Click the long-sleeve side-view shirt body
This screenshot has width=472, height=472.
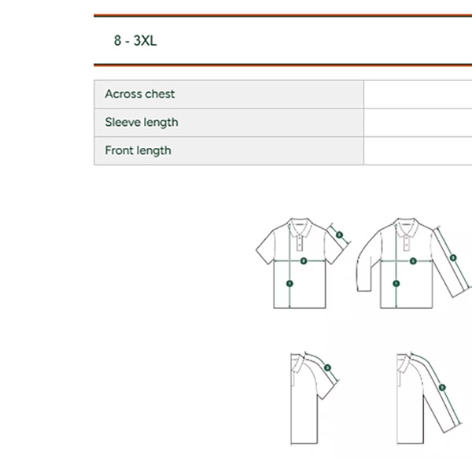[x=411, y=409]
